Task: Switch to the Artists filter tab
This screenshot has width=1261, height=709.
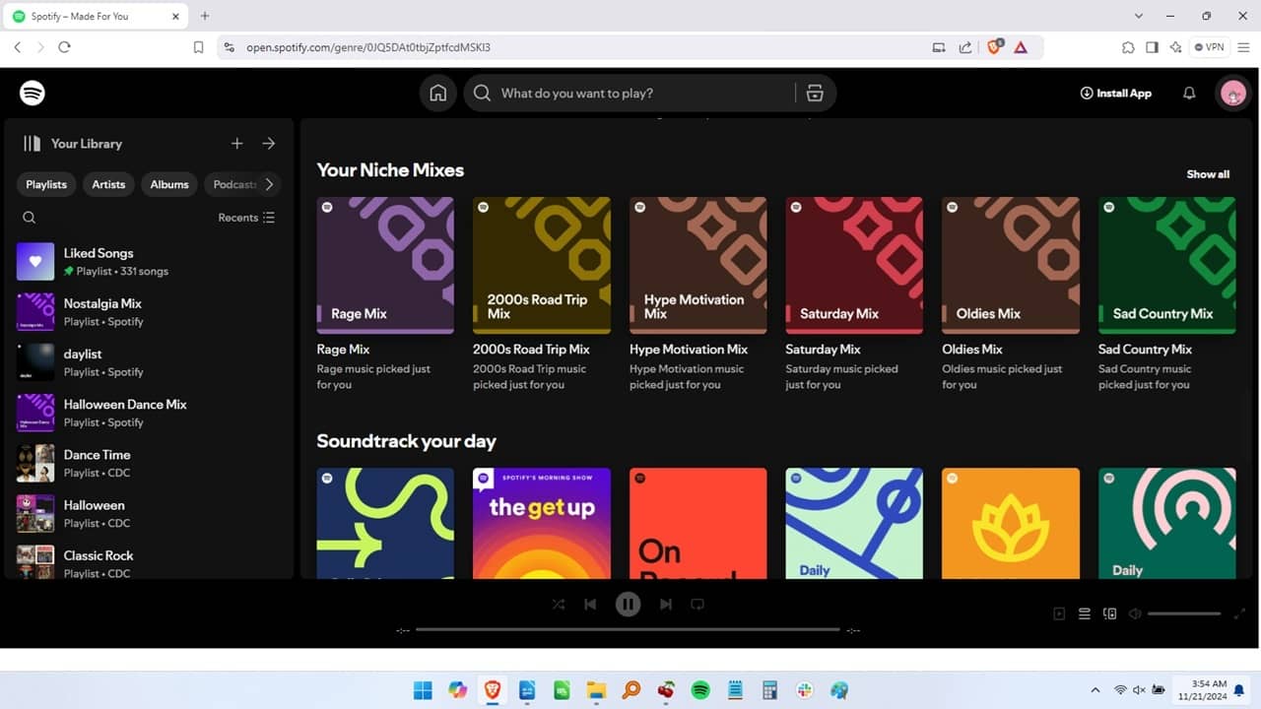Action: [108, 184]
